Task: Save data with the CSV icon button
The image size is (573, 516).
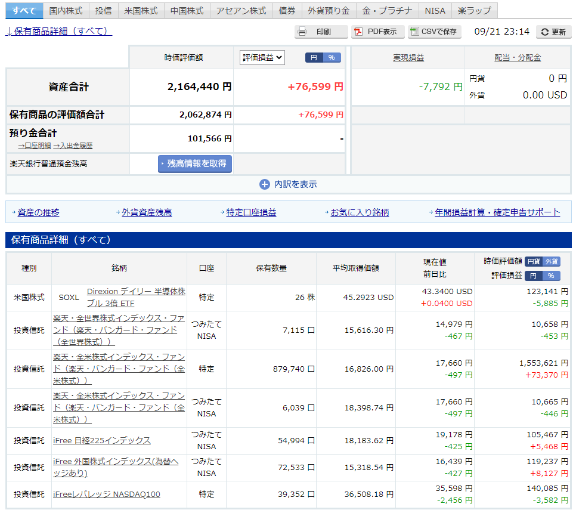Action: pos(414,32)
